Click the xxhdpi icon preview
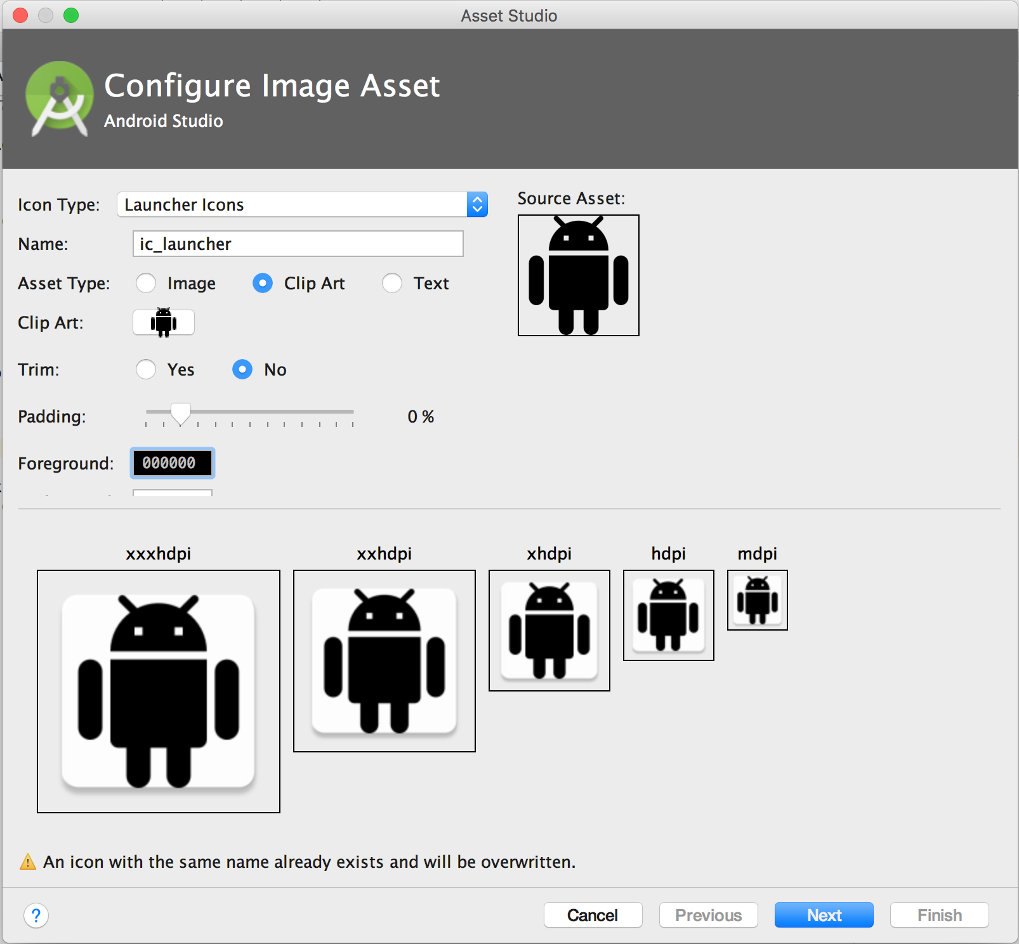Viewport: 1019px width, 944px height. [384, 661]
